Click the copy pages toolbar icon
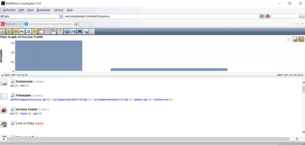The height and width of the screenshot is (145, 305). [92, 31]
